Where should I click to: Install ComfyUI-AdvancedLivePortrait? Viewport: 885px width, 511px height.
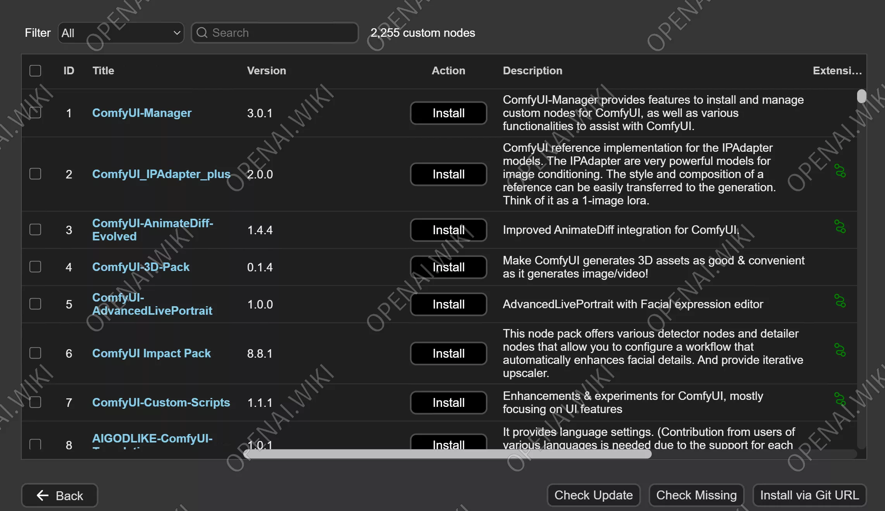pyautogui.click(x=449, y=304)
